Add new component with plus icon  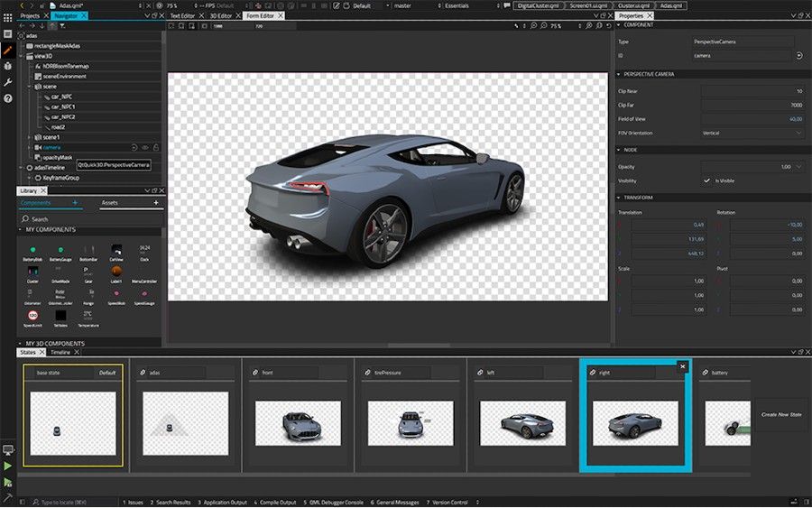[x=75, y=202]
